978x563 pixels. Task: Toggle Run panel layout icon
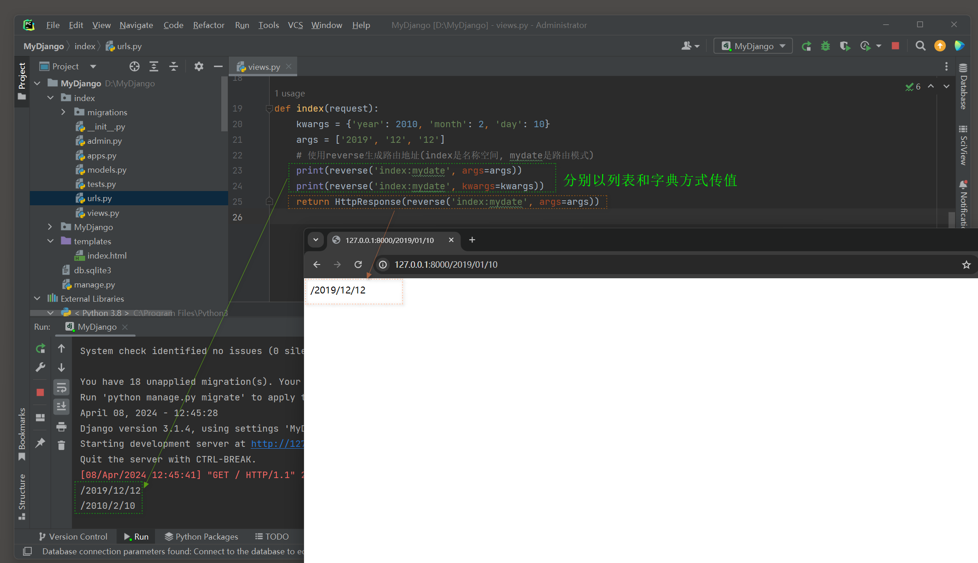40,417
